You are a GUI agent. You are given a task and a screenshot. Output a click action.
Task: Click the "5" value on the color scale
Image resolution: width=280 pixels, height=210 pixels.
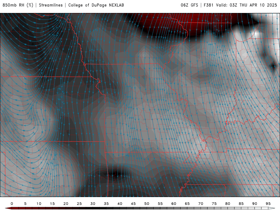point(25,204)
